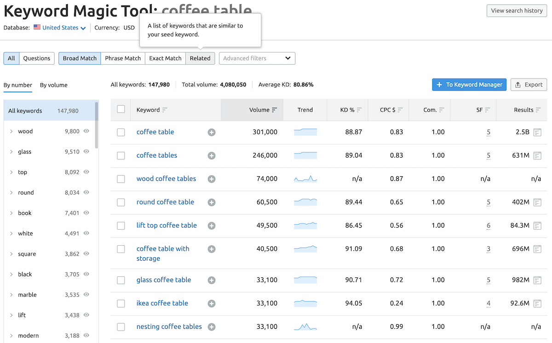Add 'round coffee table' with plus icon
The height and width of the screenshot is (343, 552).
[x=212, y=202]
